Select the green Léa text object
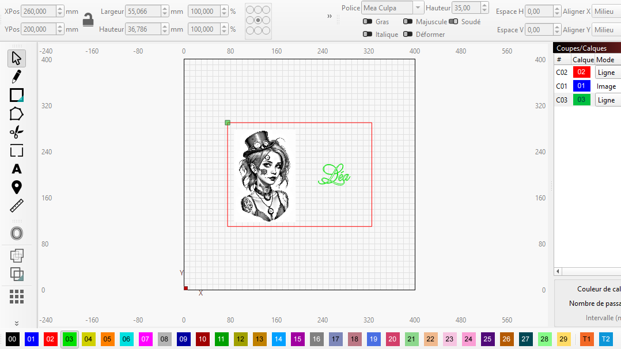 click(334, 174)
